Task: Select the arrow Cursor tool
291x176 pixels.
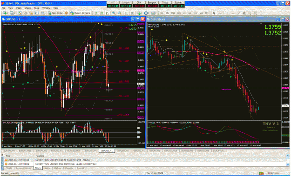Action: [214, 13]
